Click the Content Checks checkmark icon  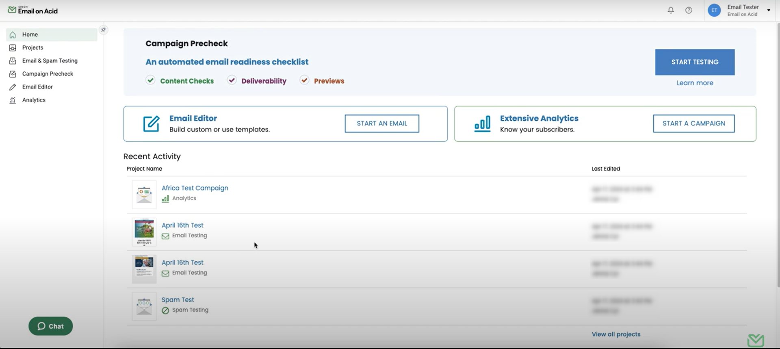pos(150,80)
